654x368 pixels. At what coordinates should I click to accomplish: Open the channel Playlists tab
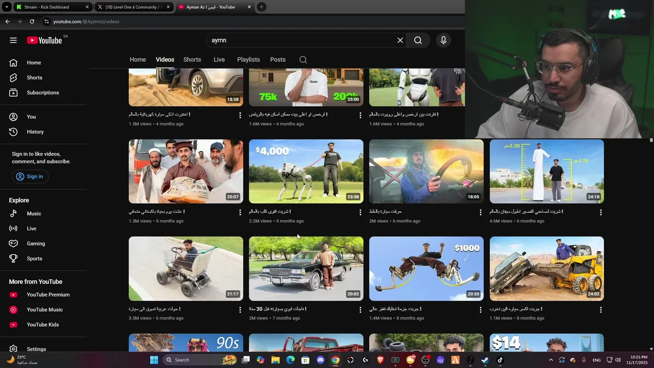tap(248, 60)
